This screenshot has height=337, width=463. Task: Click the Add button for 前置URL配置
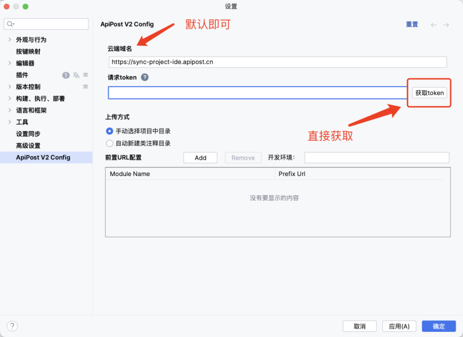[200, 158]
